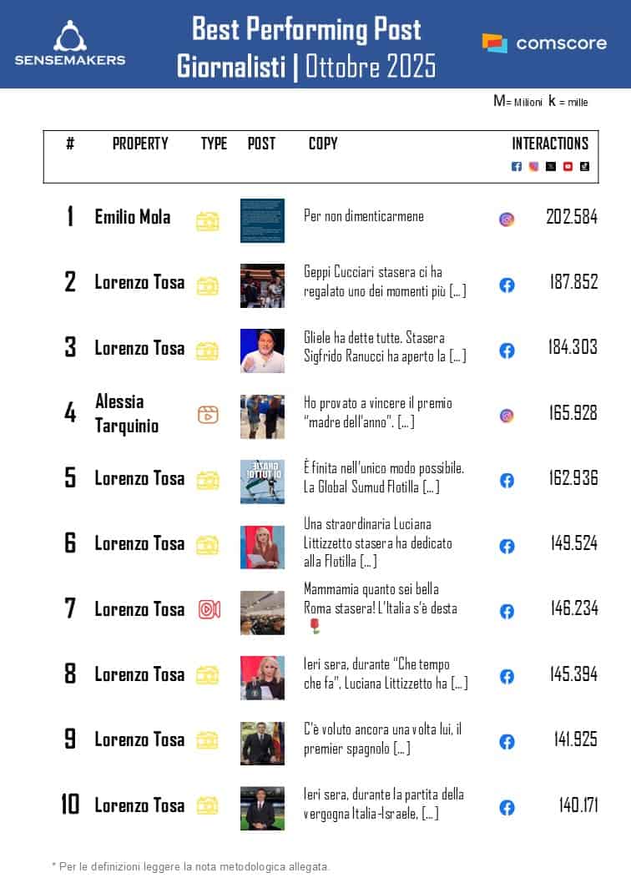Screen dimensions: 631x883
Task: Click the X icon under Interactions header
Action: [551, 166]
